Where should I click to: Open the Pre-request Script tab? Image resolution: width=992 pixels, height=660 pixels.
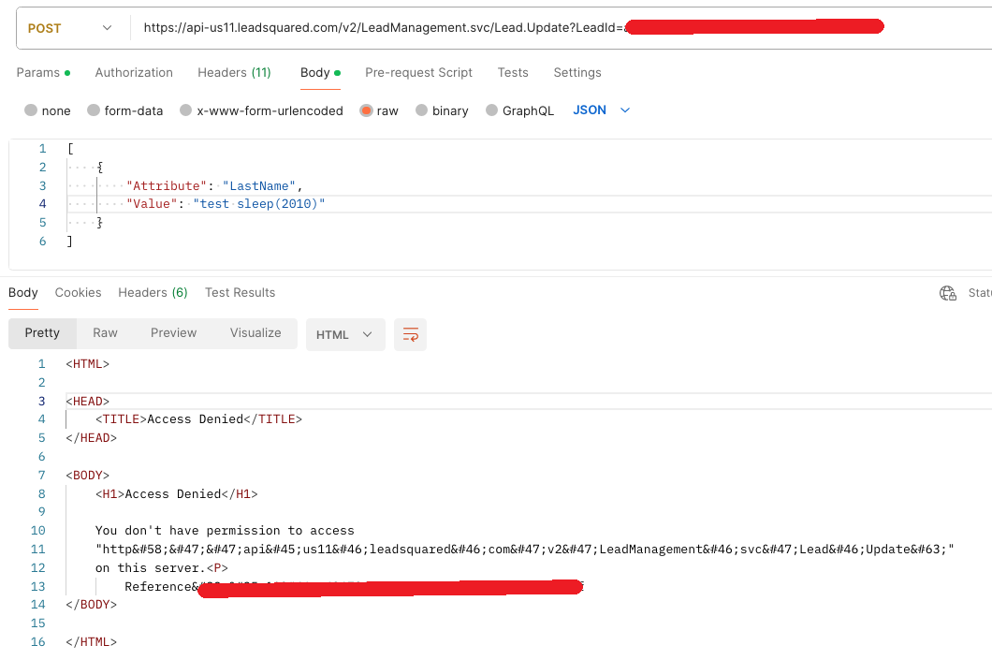418,72
